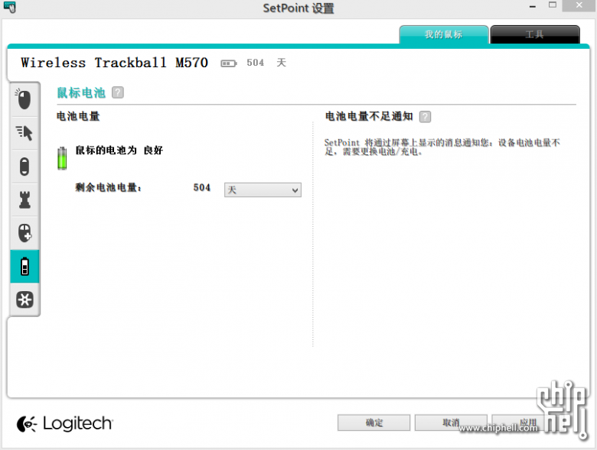Click the help icon beside 电池电量不足通知
The width and height of the screenshot is (597, 450).
pos(425,117)
